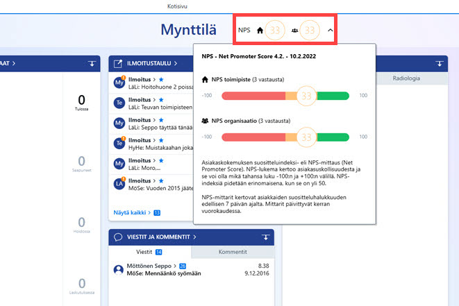Collapse the Ilmoitustaulu-side left panel with its down-arrow icon

click(92, 63)
